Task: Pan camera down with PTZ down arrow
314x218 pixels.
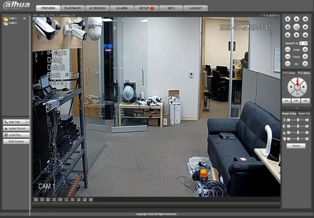Action: (x=296, y=35)
